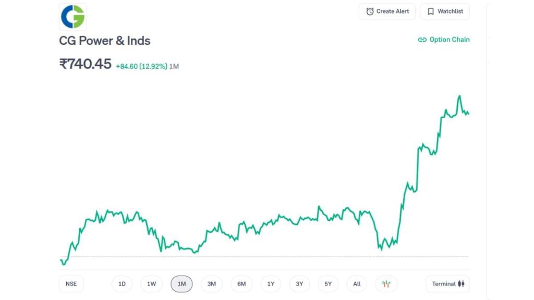Viewport: 534px width, 300px height.
Task: Click the CG Power company logo
Action: pos(73,16)
